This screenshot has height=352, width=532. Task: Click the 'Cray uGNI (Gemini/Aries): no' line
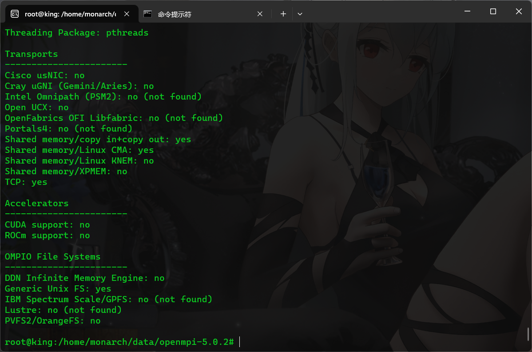[x=79, y=86]
